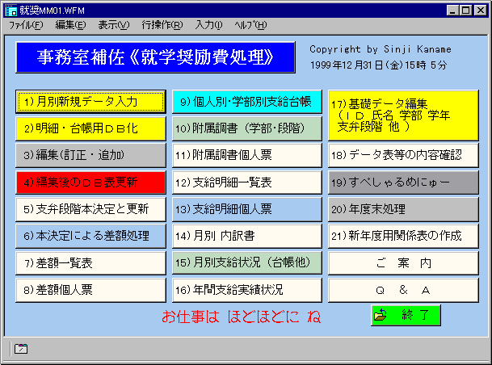Open the ヘルプ(H) menu
Screen dimensions: 492x365
(250, 25)
